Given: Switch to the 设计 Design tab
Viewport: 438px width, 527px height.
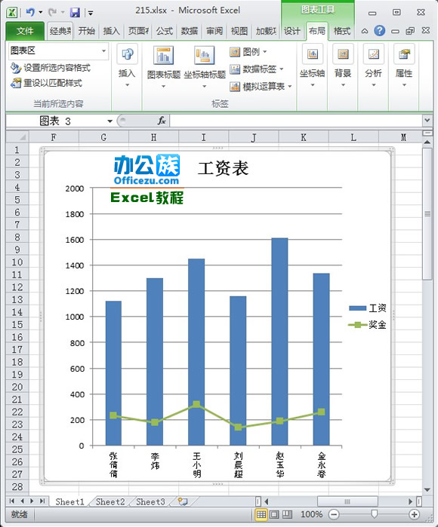Looking at the screenshot, I should tap(292, 31).
